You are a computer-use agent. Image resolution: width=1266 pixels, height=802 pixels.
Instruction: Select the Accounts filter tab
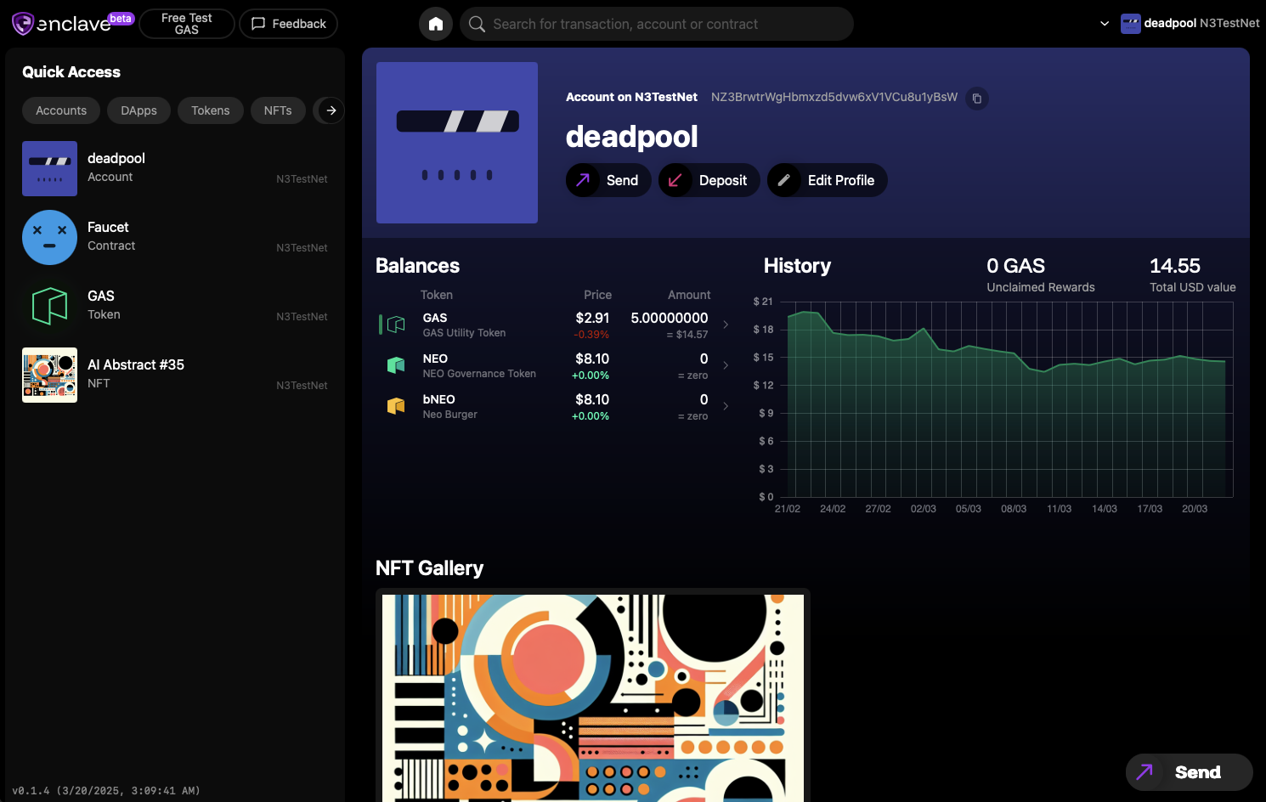(x=61, y=110)
